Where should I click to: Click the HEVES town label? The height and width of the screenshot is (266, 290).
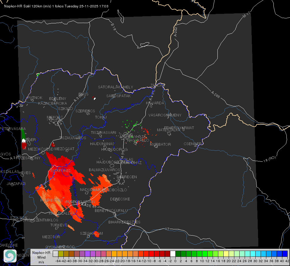coord(25,173)
